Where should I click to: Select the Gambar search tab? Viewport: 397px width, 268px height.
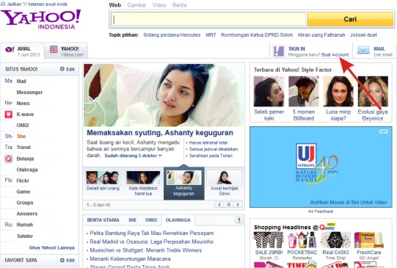136,5
